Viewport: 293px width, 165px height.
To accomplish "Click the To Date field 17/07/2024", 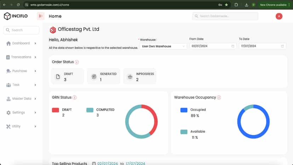I will pos(262,46).
